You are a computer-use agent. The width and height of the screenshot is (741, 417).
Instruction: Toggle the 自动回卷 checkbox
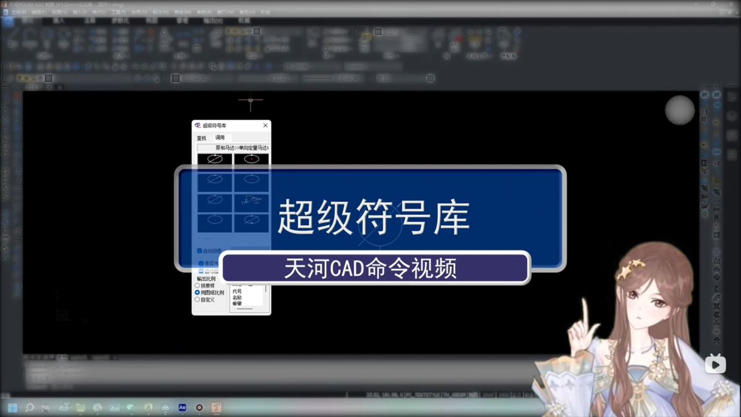click(x=199, y=251)
